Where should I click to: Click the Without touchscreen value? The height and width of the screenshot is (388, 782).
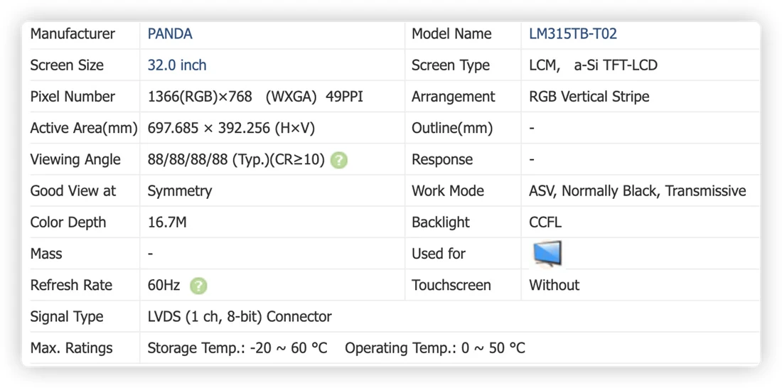click(x=554, y=285)
